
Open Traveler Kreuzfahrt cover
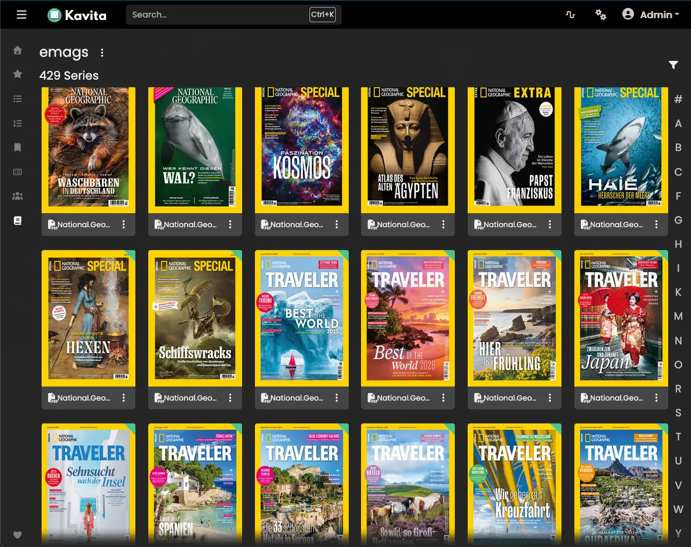pos(515,484)
